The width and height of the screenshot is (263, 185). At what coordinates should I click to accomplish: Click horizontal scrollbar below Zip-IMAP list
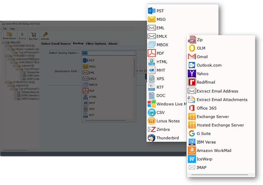click(x=220, y=175)
